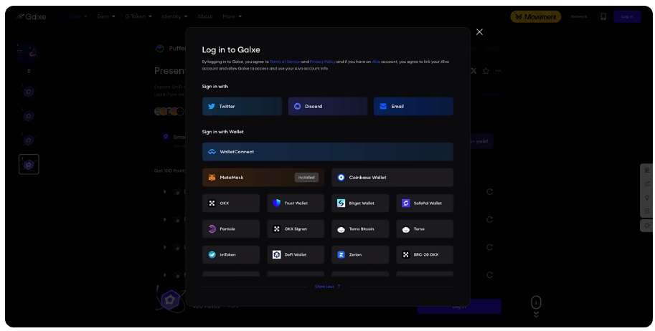Open the Explore dropdown menu
This screenshot has width=655, height=331.
point(75,16)
